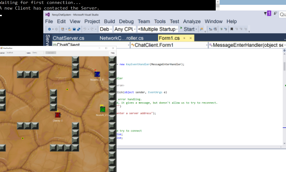Click the Visual Studio logo icon
The image size is (286, 172).
[48, 14]
